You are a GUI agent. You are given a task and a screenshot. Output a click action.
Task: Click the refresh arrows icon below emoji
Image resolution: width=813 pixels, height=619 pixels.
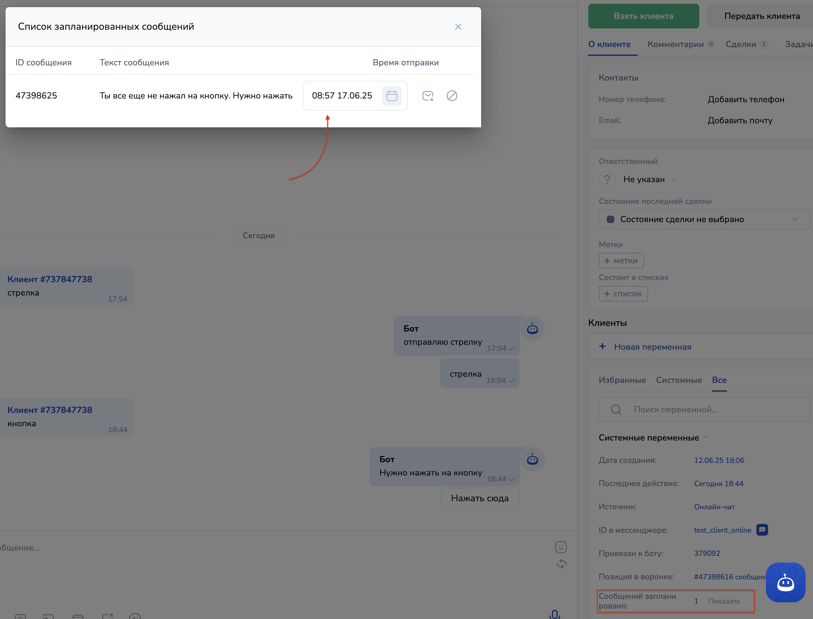coord(561,564)
